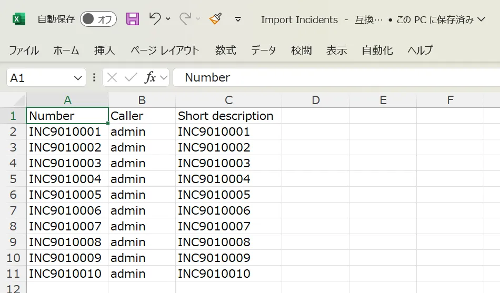Select row 11 header

point(13,274)
